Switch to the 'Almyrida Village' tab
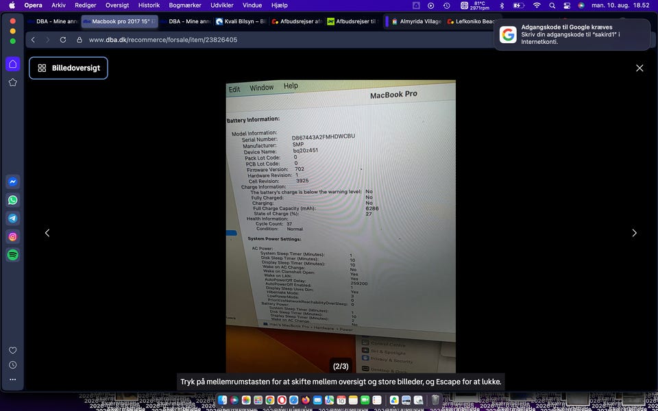 [x=415, y=21]
